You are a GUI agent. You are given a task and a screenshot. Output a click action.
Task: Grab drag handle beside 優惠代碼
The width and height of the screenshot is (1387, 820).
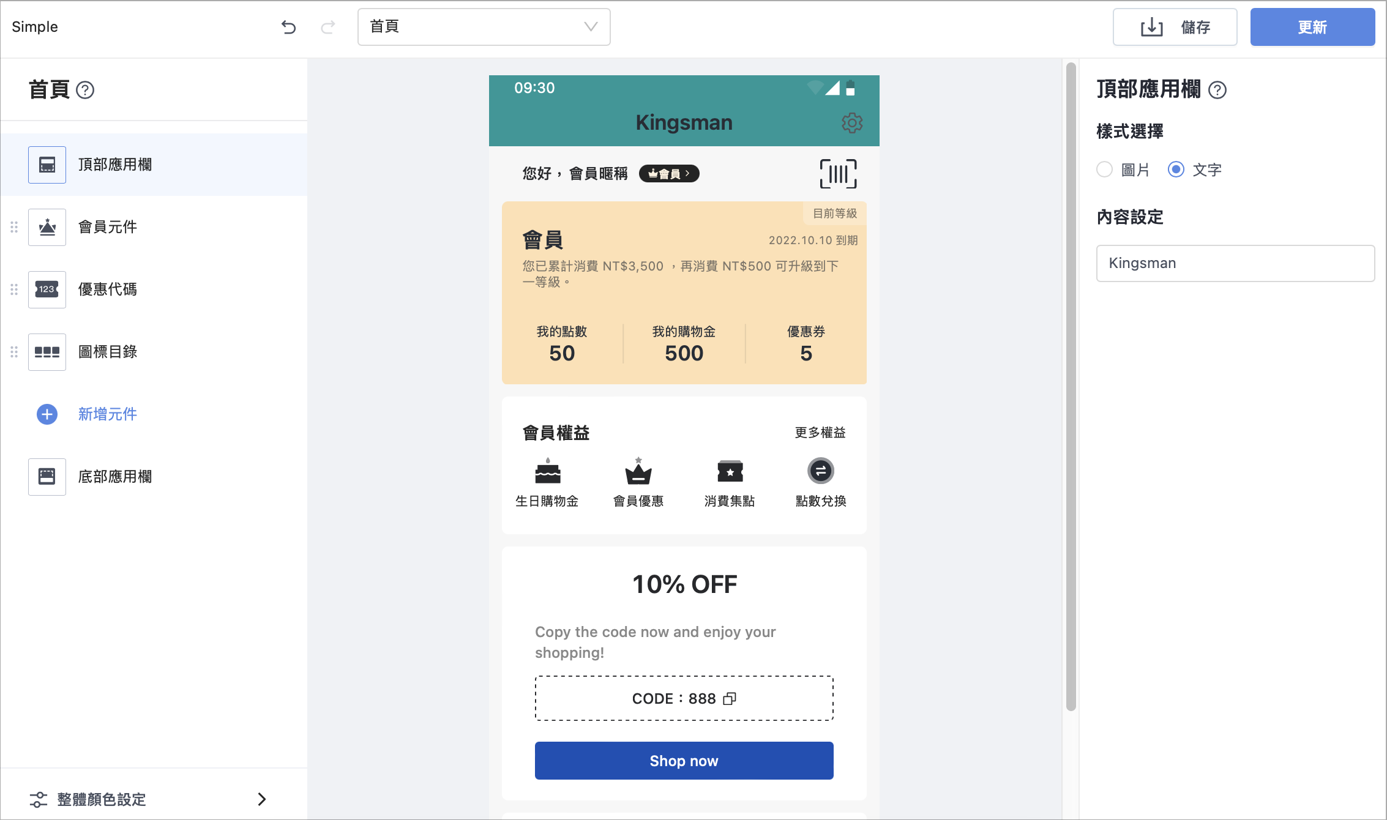coord(14,289)
